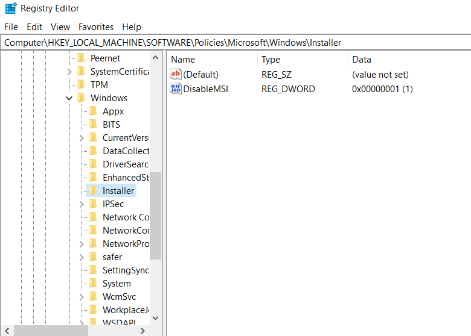This screenshot has width=471, height=336.
Task: Open the Favorites menu
Action: coord(96,27)
